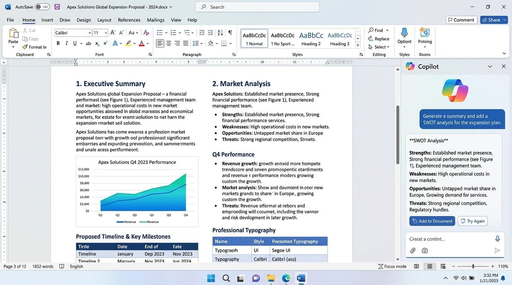Image resolution: width=512 pixels, height=285 pixels.
Task: Toggle Underline formatting
Action: pos(75,43)
